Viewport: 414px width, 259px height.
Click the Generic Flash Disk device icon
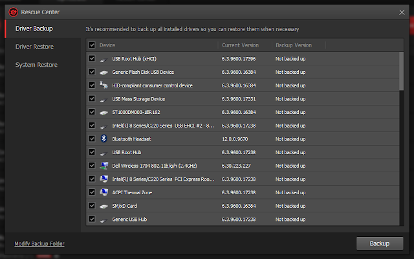(x=103, y=72)
